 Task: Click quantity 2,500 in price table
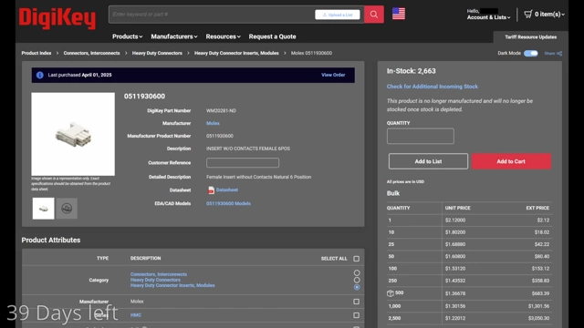tap(394, 318)
